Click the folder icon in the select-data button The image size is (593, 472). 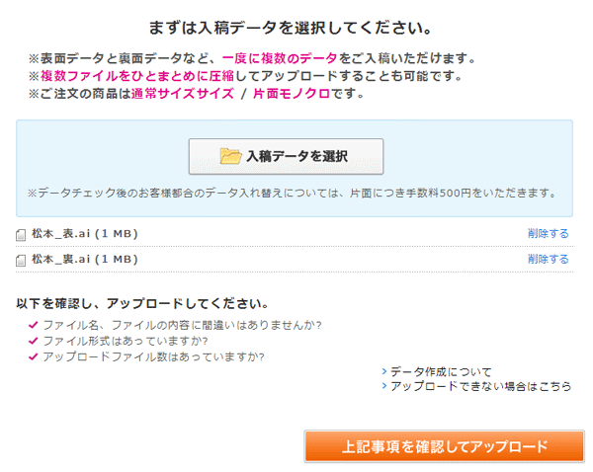coord(230,156)
